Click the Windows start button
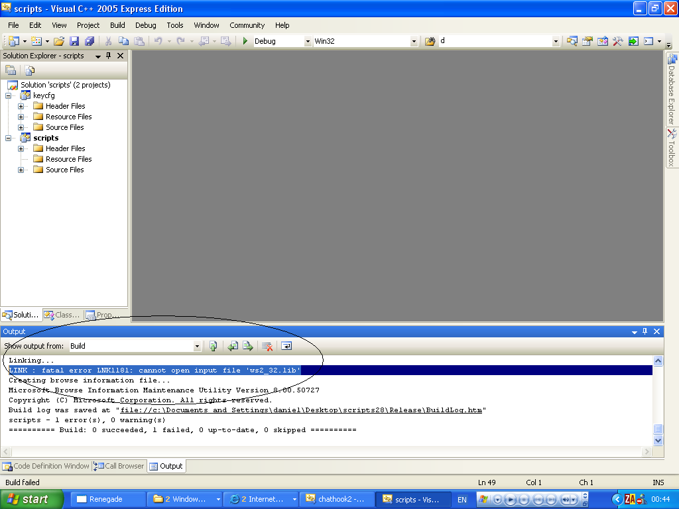 coord(32,499)
